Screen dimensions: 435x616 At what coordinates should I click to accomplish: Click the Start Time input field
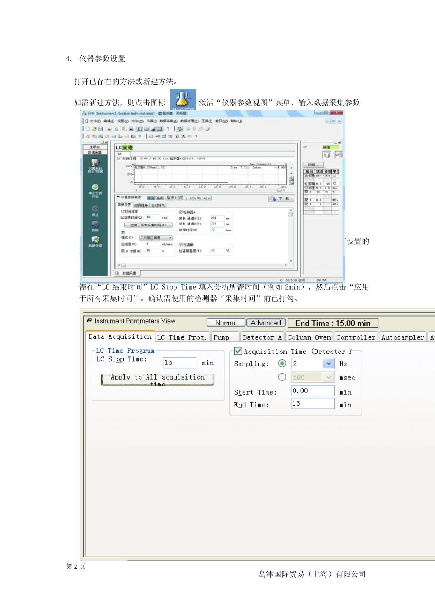tap(313, 390)
